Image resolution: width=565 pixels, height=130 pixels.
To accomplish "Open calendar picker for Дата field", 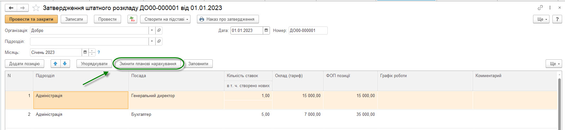I will 266,30.
